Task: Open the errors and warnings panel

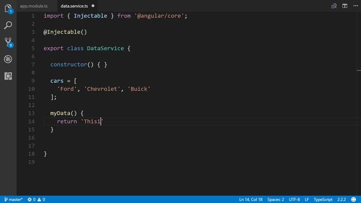Action: pyautogui.click(x=36, y=200)
